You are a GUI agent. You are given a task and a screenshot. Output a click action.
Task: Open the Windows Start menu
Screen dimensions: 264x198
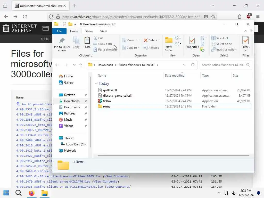(6, 193)
